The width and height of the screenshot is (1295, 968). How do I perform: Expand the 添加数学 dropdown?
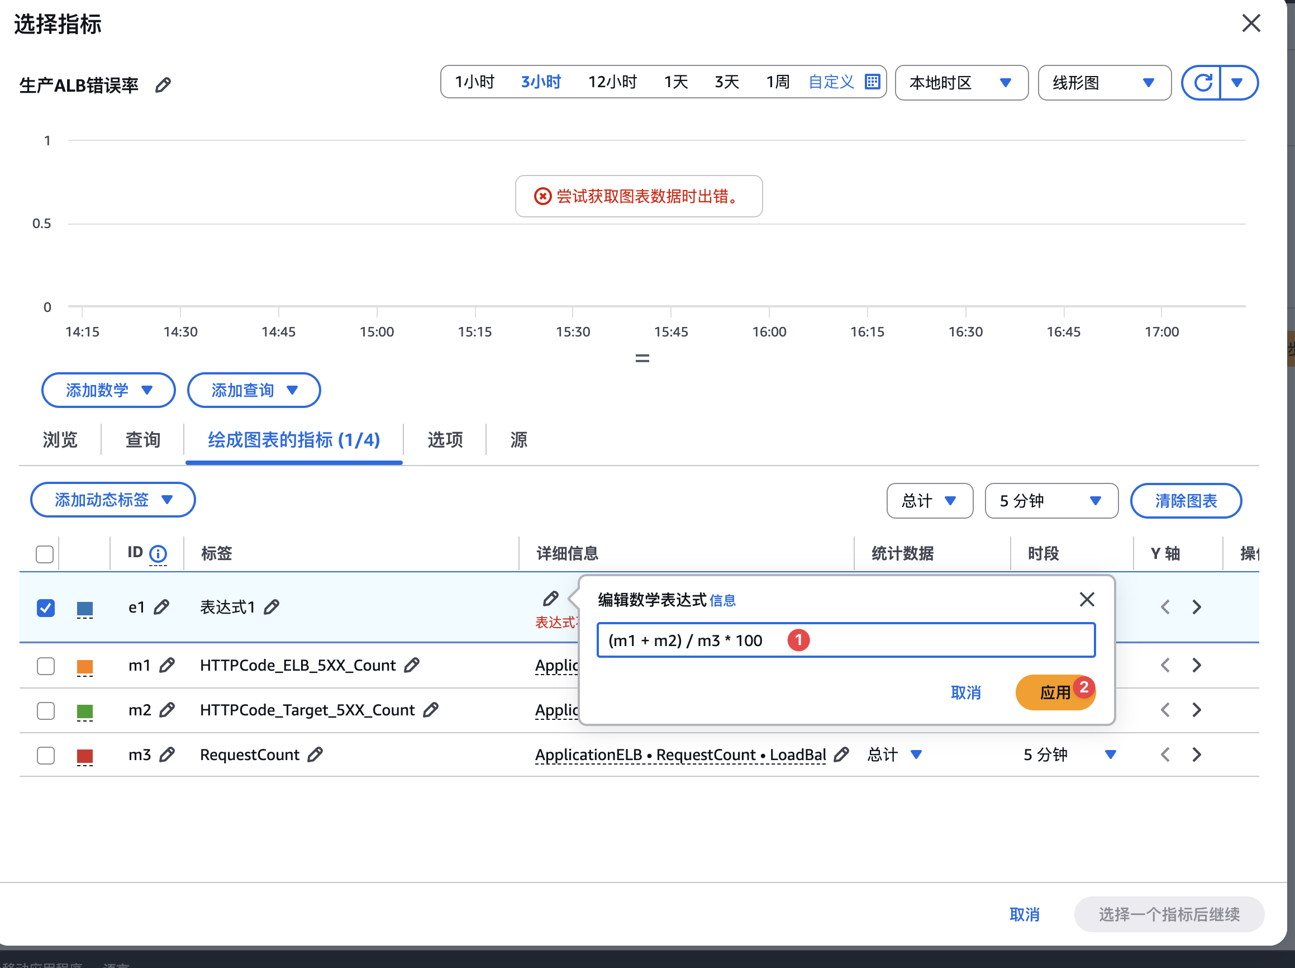click(108, 390)
